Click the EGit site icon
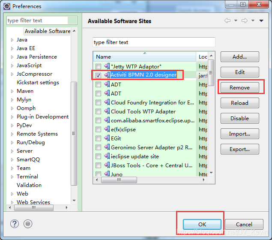The width and height of the screenshot is (272, 240). tap(107, 138)
